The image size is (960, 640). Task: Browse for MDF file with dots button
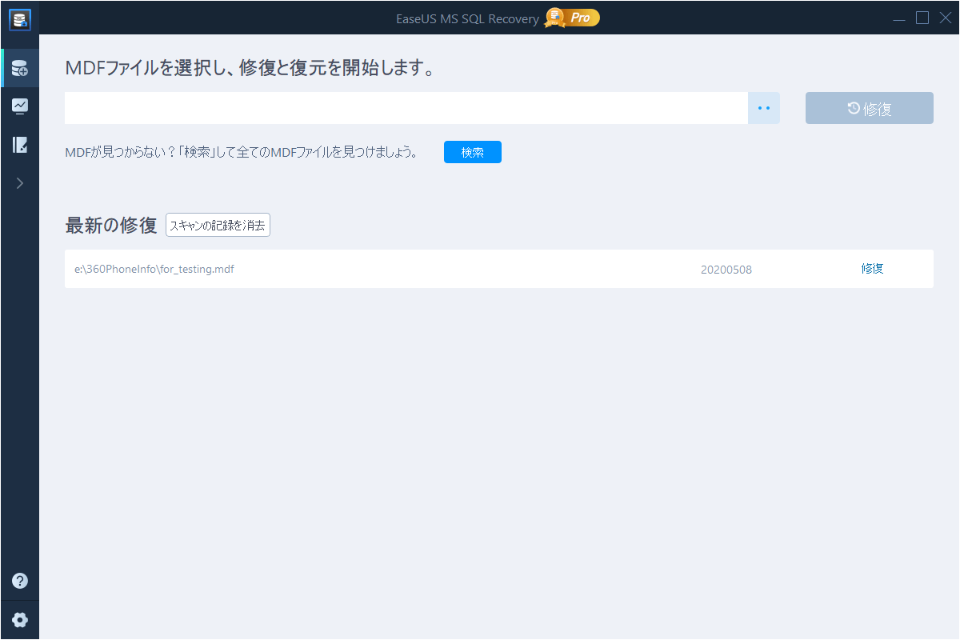764,108
